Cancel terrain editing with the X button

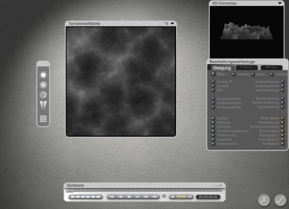[264, 200]
